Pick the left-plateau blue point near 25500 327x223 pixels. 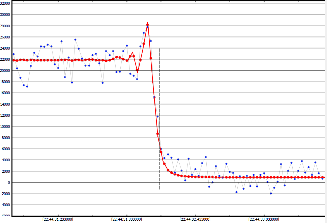[75, 40]
